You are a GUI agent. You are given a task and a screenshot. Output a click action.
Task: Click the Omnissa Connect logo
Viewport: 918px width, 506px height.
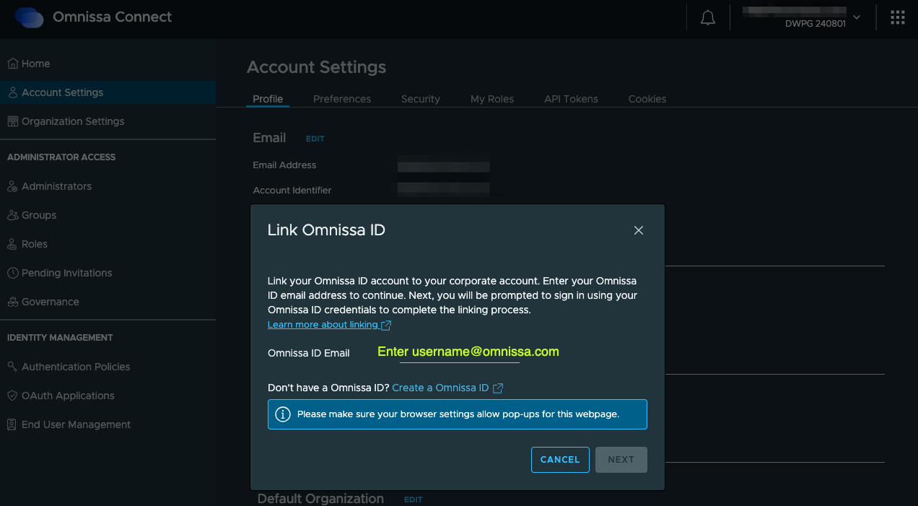point(30,17)
